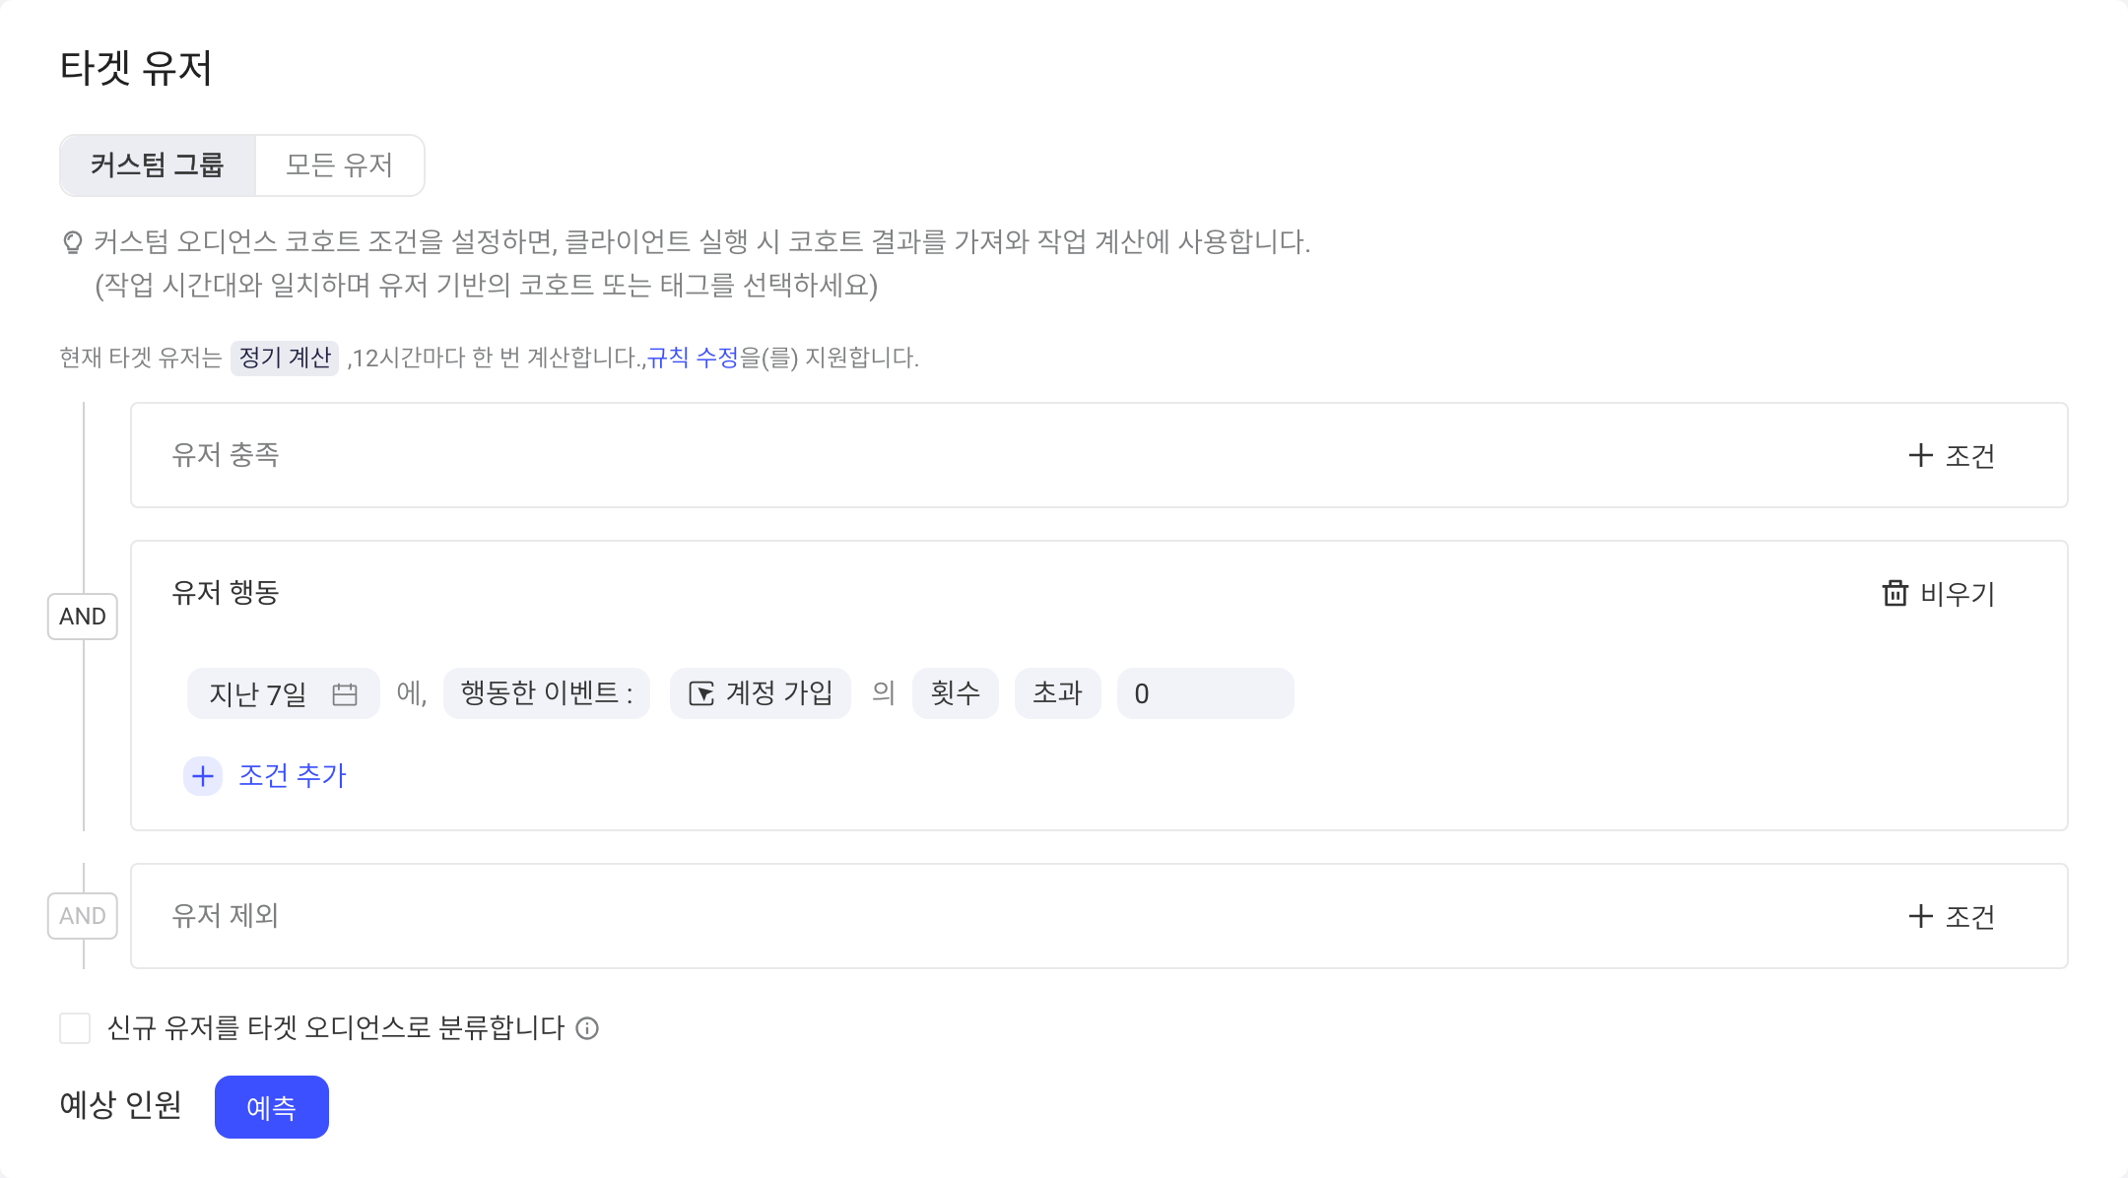
Task: Click the lightbulb tip icon
Action: 72,242
